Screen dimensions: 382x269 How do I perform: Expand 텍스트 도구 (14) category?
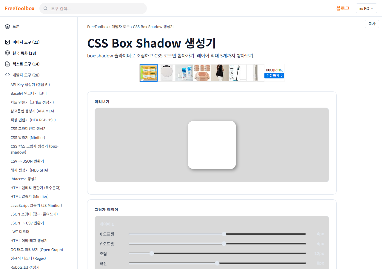tap(26, 64)
